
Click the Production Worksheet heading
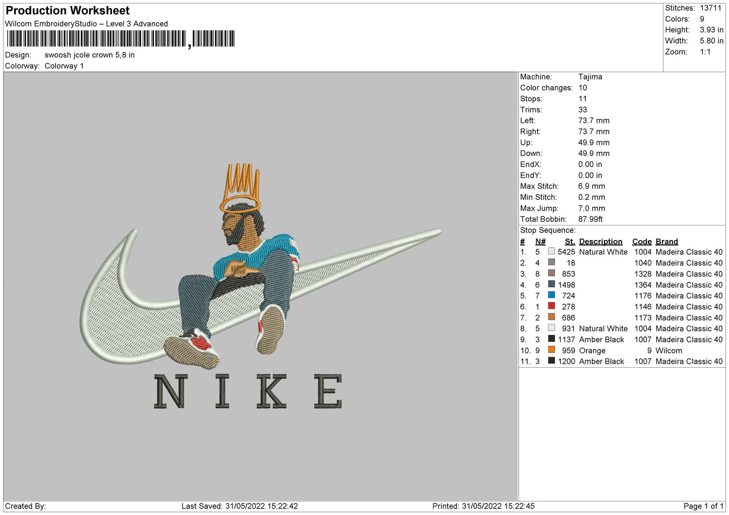pyautogui.click(x=68, y=11)
